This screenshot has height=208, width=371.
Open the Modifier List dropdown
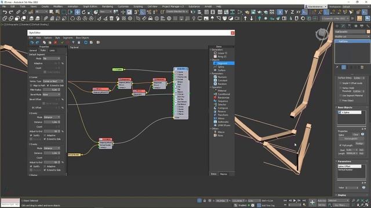point(352,37)
